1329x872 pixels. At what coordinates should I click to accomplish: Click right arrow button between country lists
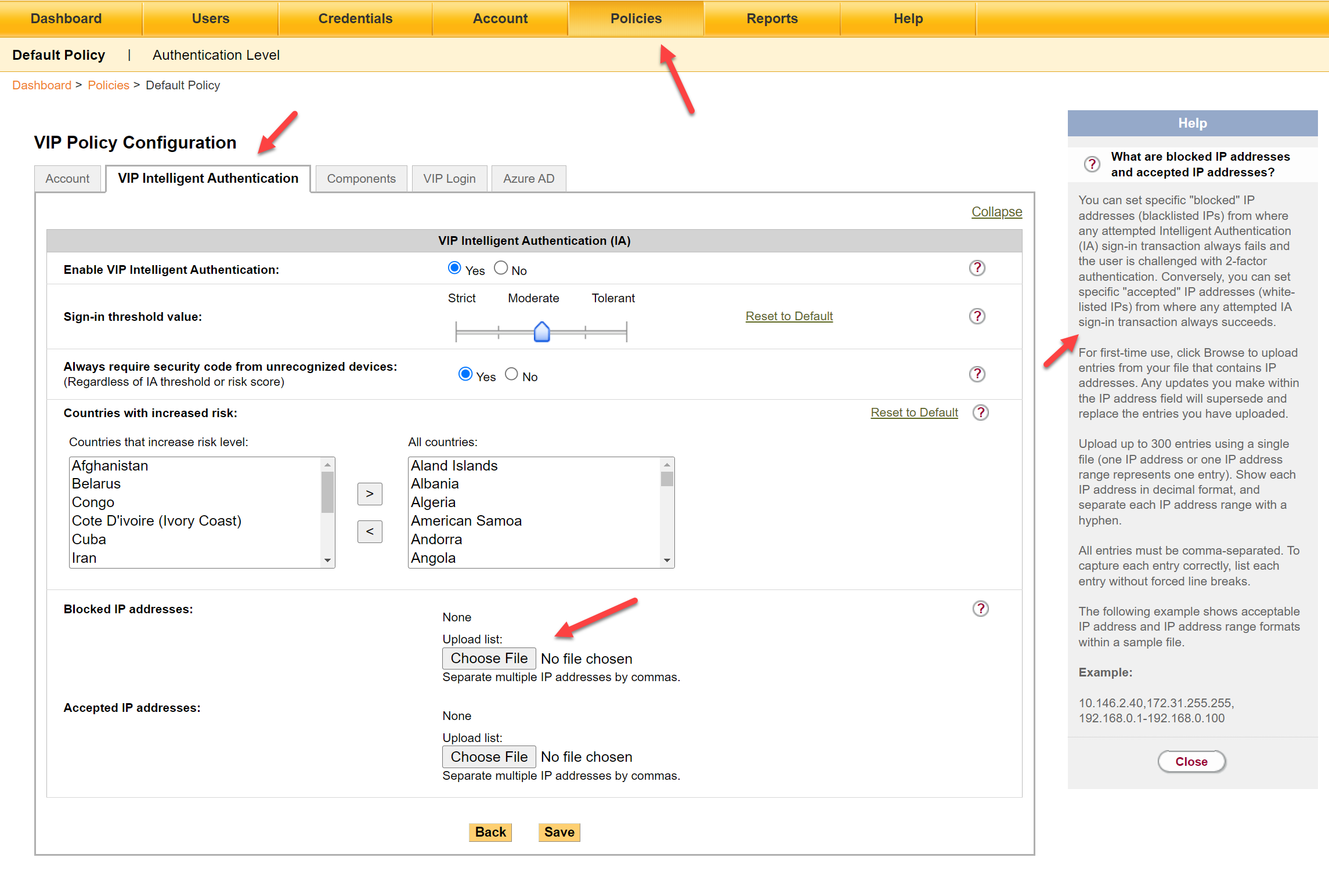370,494
